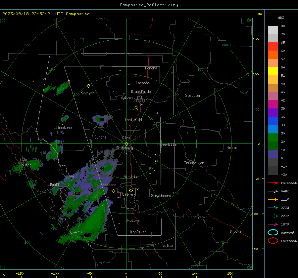Click the Didsbury label

point(125,148)
